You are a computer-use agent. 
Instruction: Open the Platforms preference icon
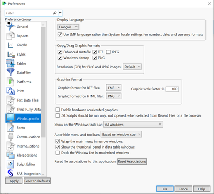click(x=11, y=82)
